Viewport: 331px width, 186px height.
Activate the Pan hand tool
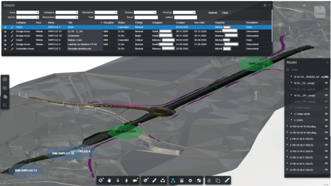click(x=109, y=180)
